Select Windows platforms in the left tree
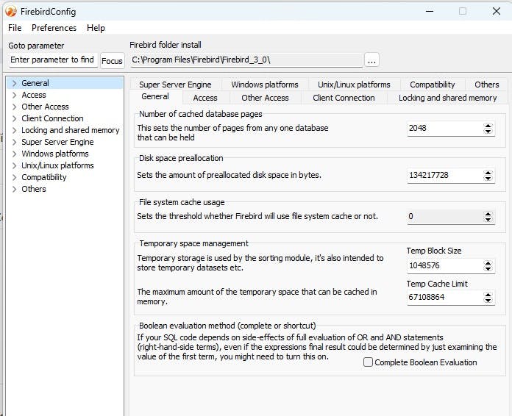Image resolution: width=512 pixels, height=416 pixels. pyautogui.click(x=55, y=154)
